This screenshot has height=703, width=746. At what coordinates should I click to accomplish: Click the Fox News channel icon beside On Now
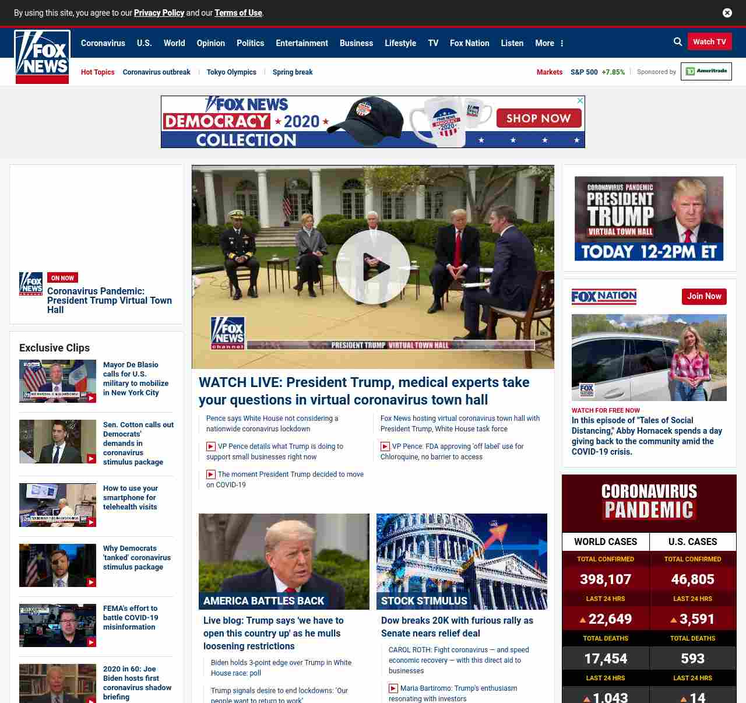tap(31, 283)
